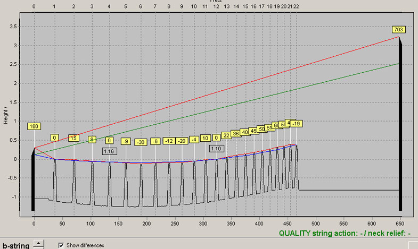Click the up arrow beside b-string
Viewport: 418px width, 249px height.
[x=39, y=243]
